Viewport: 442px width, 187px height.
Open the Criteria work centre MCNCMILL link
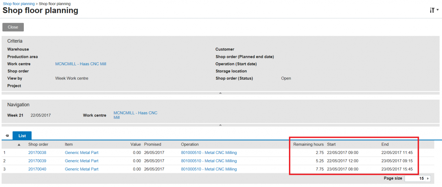[80, 64]
